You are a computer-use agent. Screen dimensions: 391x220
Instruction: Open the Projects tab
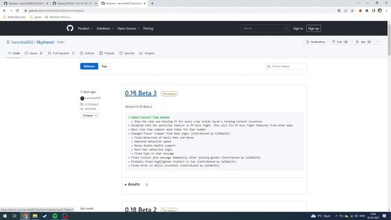point(107,53)
